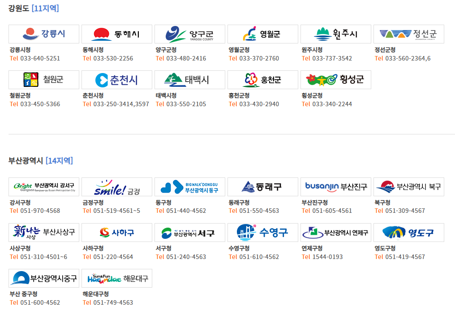Click the phone number 033-450-5366
Image resolution: width=455 pixels, height=315 pixels.
pyautogui.click(x=40, y=104)
